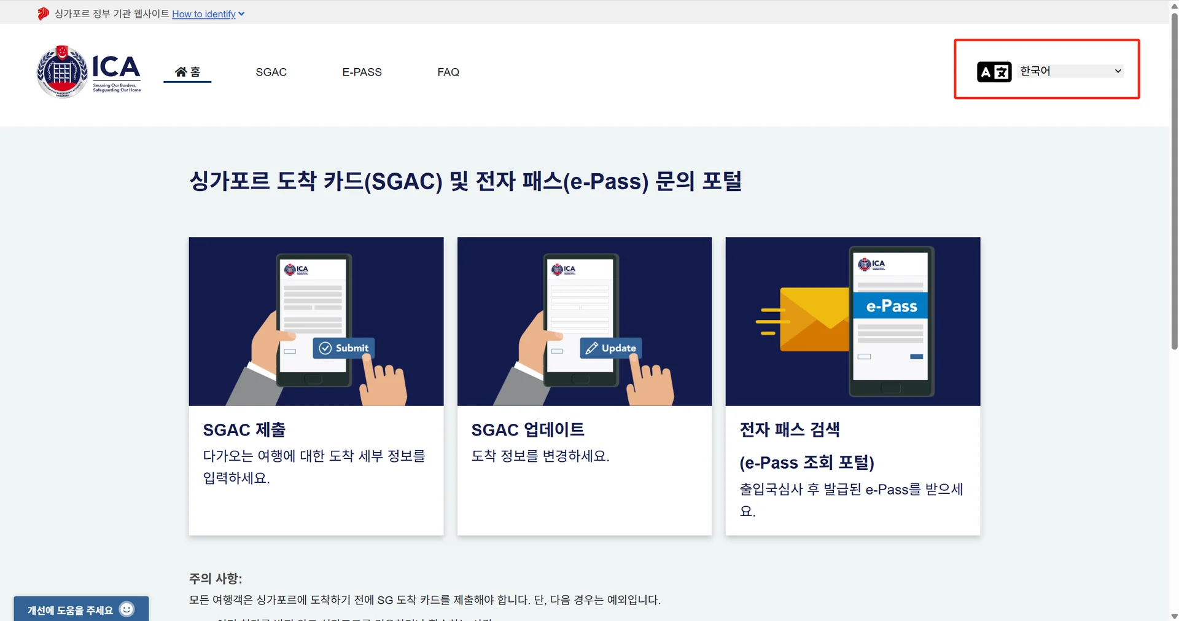1179x621 pixels.
Task: Click the Submit phone illustration thumbnail
Action: [316, 321]
